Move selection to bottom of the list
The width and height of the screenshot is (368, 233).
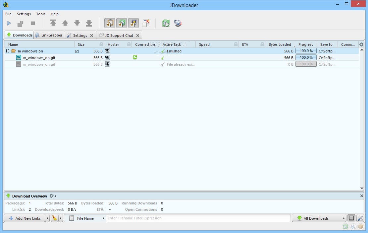pyautogui.click(x=89, y=23)
